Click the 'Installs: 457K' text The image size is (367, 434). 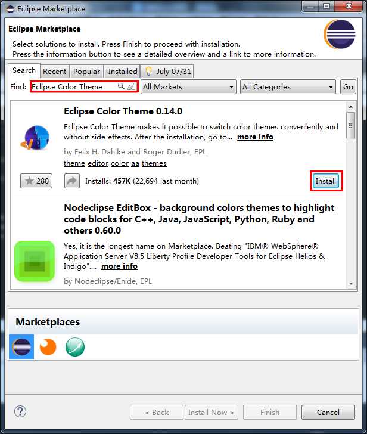pos(108,181)
